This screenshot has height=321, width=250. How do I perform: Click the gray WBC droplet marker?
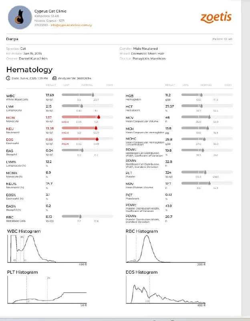(x=93, y=95)
